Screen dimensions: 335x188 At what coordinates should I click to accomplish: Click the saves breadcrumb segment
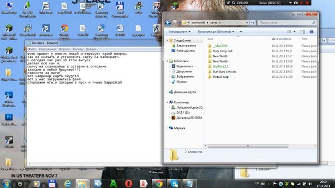click(214, 22)
